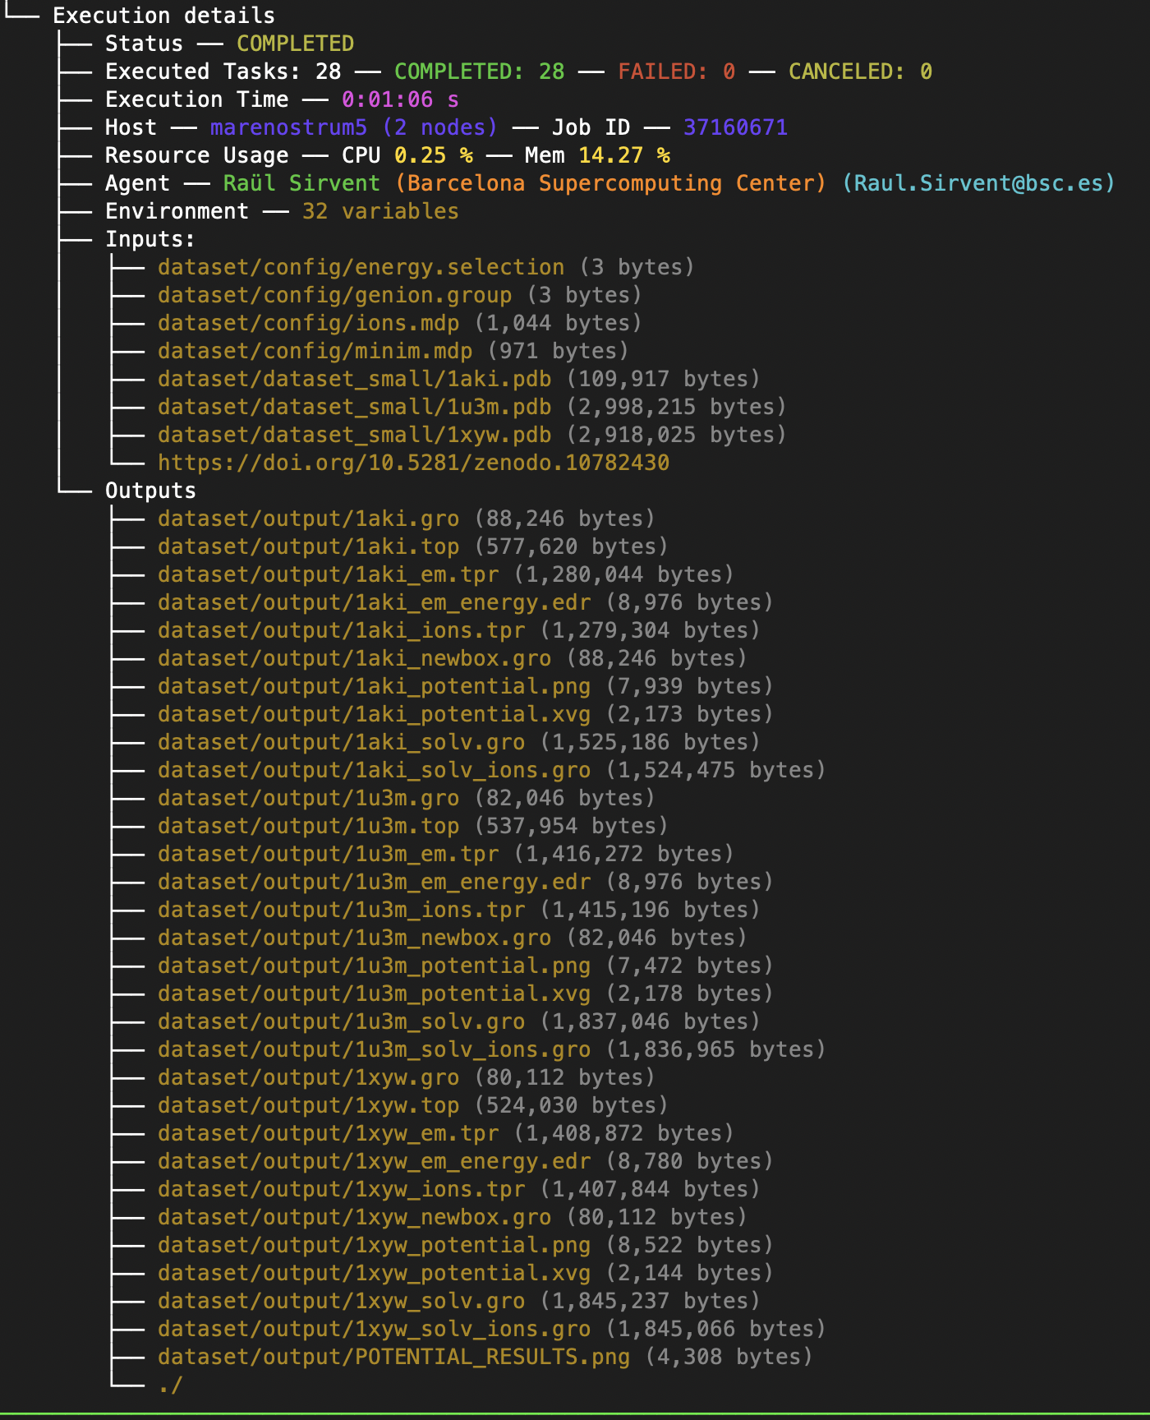Image resolution: width=1150 pixels, height=1420 pixels.
Task: Select output 1xyw_ions.tpr
Action: 341,1189
